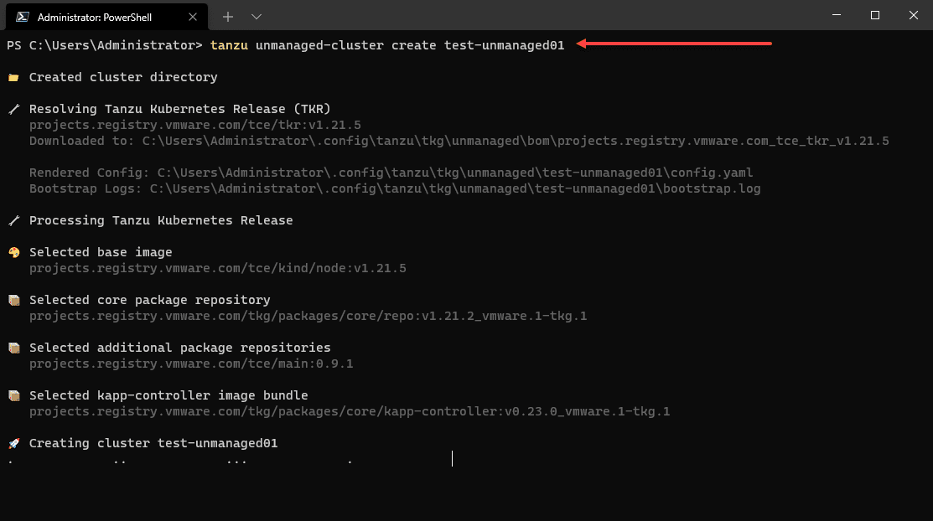The height and width of the screenshot is (521, 933).
Task: Open a new tab with the plus button
Action: click(x=227, y=16)
